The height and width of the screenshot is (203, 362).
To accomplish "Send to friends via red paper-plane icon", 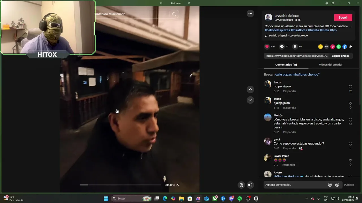I will (x=333, y=47).
